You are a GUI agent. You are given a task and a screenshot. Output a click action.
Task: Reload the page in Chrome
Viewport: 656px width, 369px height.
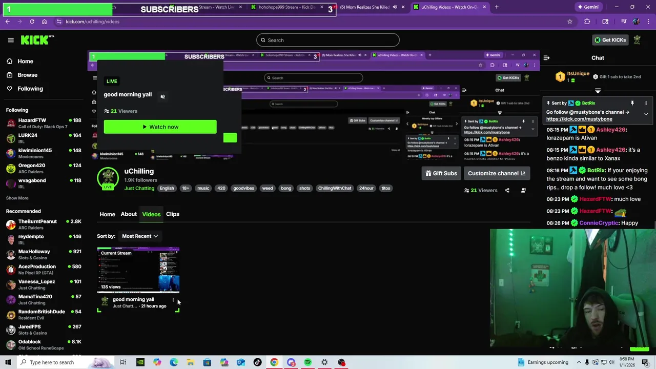tap(32, 22)
